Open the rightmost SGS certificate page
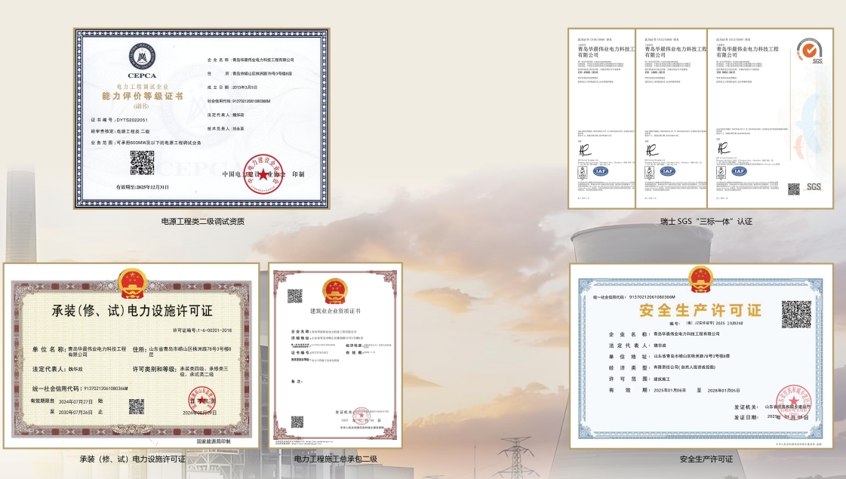 [771, 118]
